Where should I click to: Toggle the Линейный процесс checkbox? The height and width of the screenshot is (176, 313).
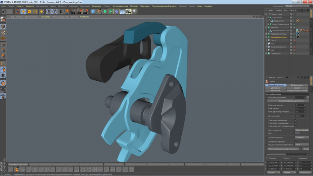pos(296,142)
